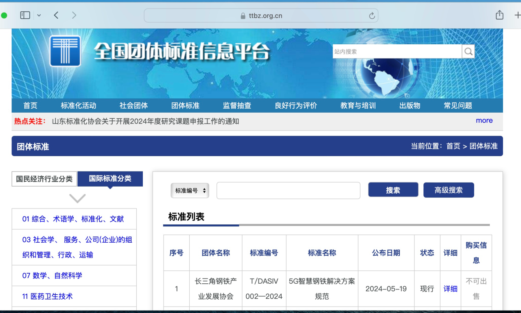Open 详细 link for 5G智慧钢铁 standard
This screenshot has height=313, width=521.
[450, 289]
